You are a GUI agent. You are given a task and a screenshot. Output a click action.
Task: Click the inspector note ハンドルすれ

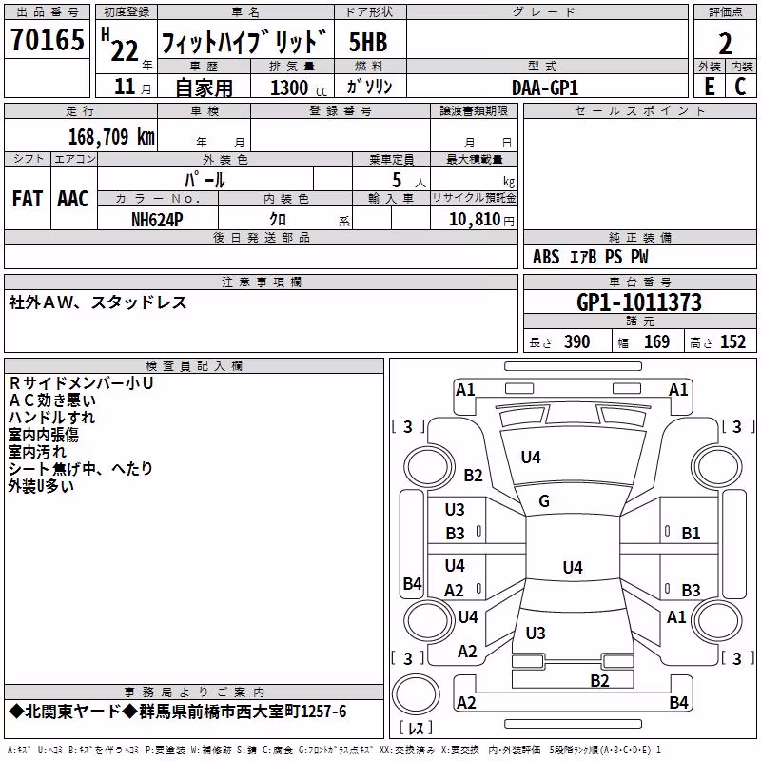click(x=52, y=418)
